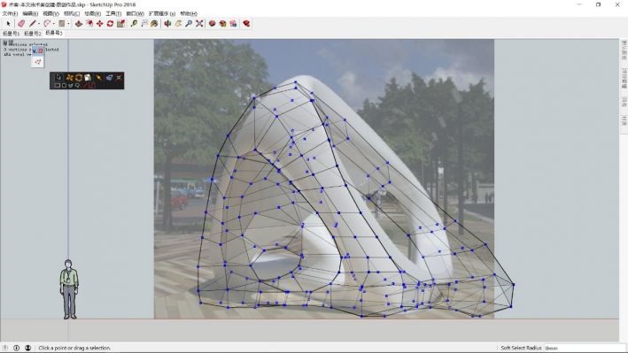Switch to first scene tab 场景号1
Image resolution: width=628 pixels, height=353 pixels.
[11, 34]
